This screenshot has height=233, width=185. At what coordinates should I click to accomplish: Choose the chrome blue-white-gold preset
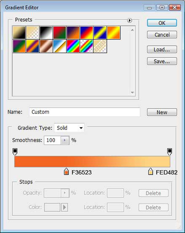60,46
